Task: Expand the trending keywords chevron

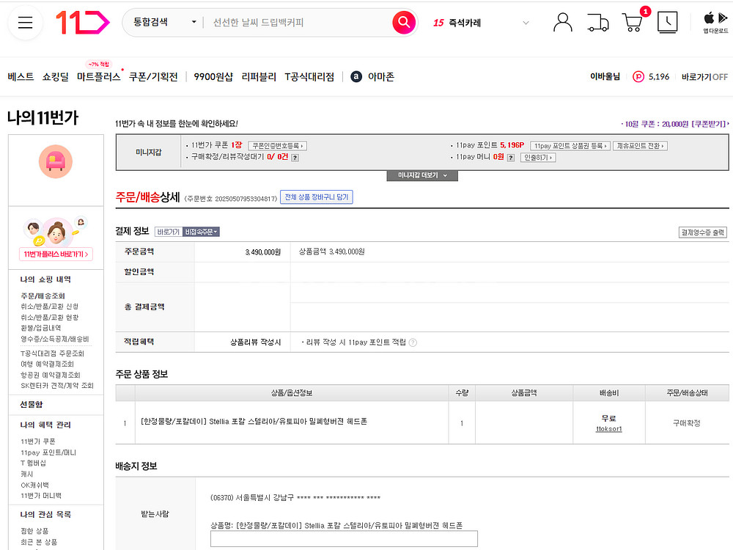Action: pos(525,23)
